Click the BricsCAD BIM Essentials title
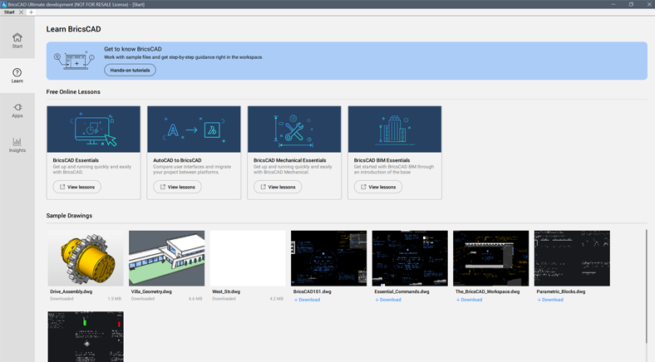The width and height of the screenshot is (655, 362). pos(382,160)
